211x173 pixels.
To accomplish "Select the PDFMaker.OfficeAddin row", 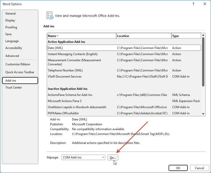I will tap(124, 113).
